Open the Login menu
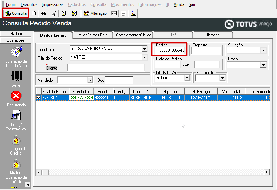This screenshot has height=190, width=277. [x=11, y=4]
